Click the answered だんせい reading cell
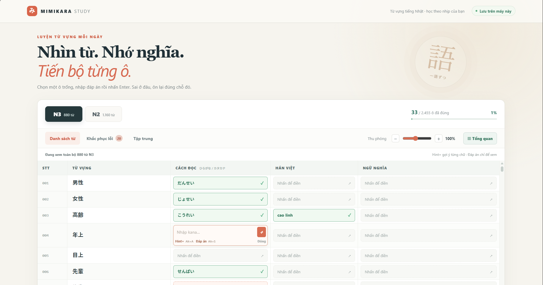The height and width of the screenshot is (285, 543). (x=220, y=183)
